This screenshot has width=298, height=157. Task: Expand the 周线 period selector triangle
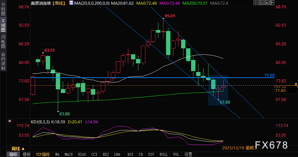click(x=23, y=149)
